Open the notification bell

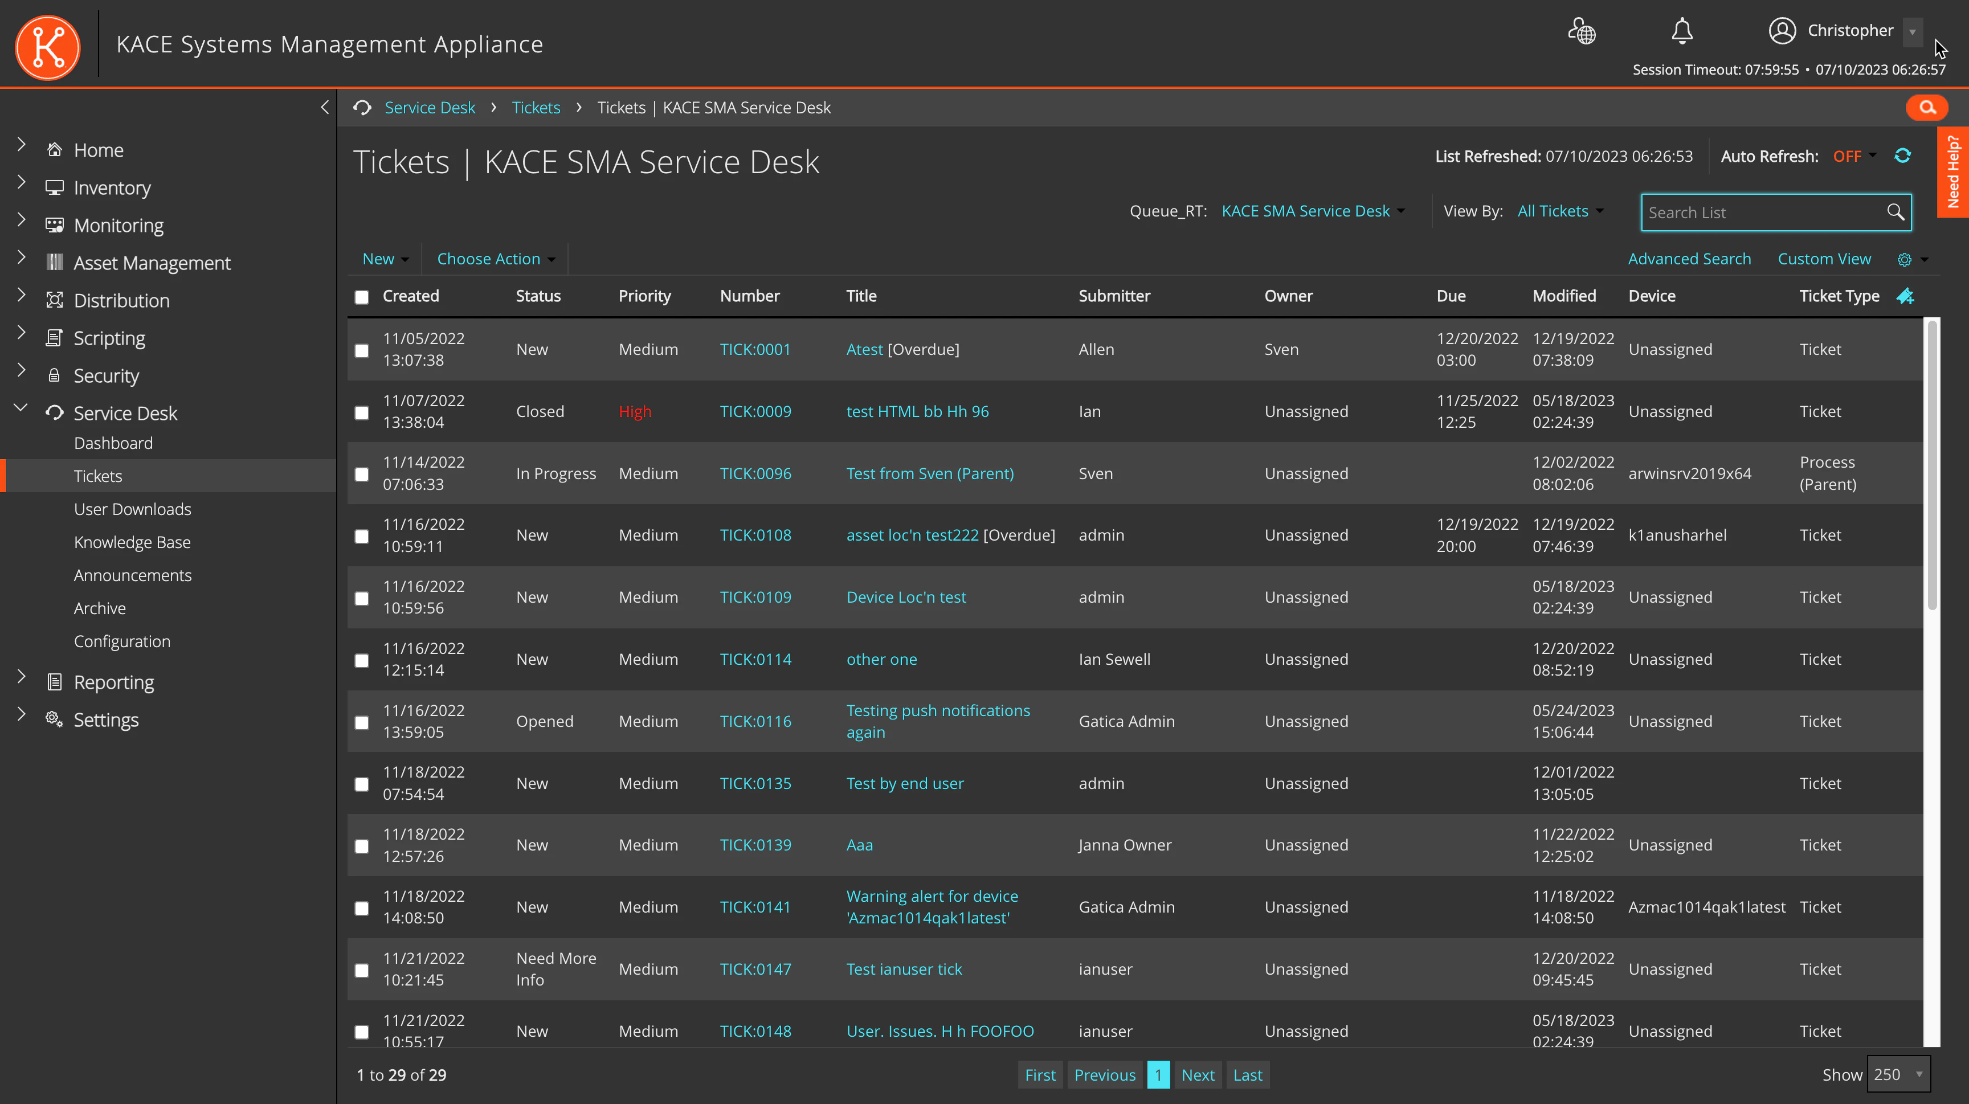[1682, 31]
